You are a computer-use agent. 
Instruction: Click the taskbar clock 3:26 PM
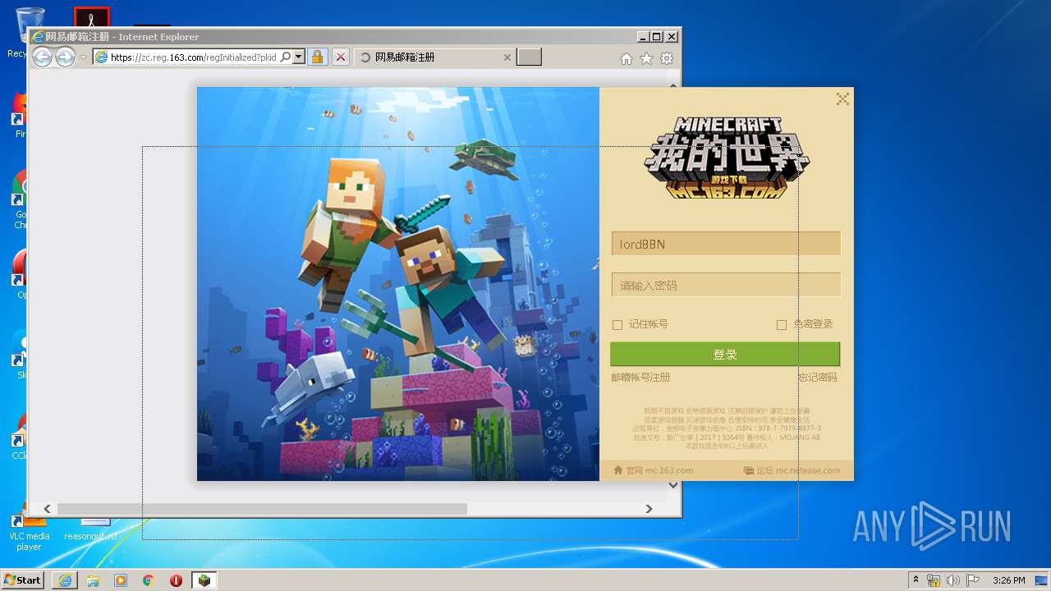tap(1008, 580)
